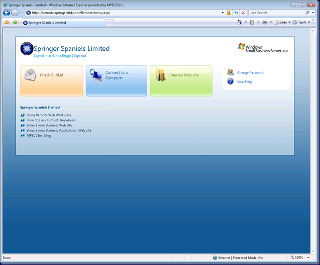Image resolution: width=320 pixels, height=265 pixels.
Task: Expand the Print dropdown arrow
Action: 271,22
